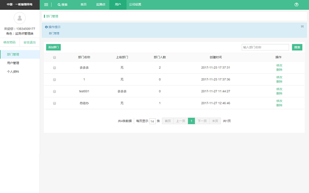This screenshot has width=309, height=193.
Task: Click the timestamp 2017-11-27 12:46:46
Action: coord(216,103)
